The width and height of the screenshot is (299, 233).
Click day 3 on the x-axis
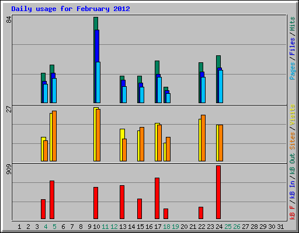37,227
